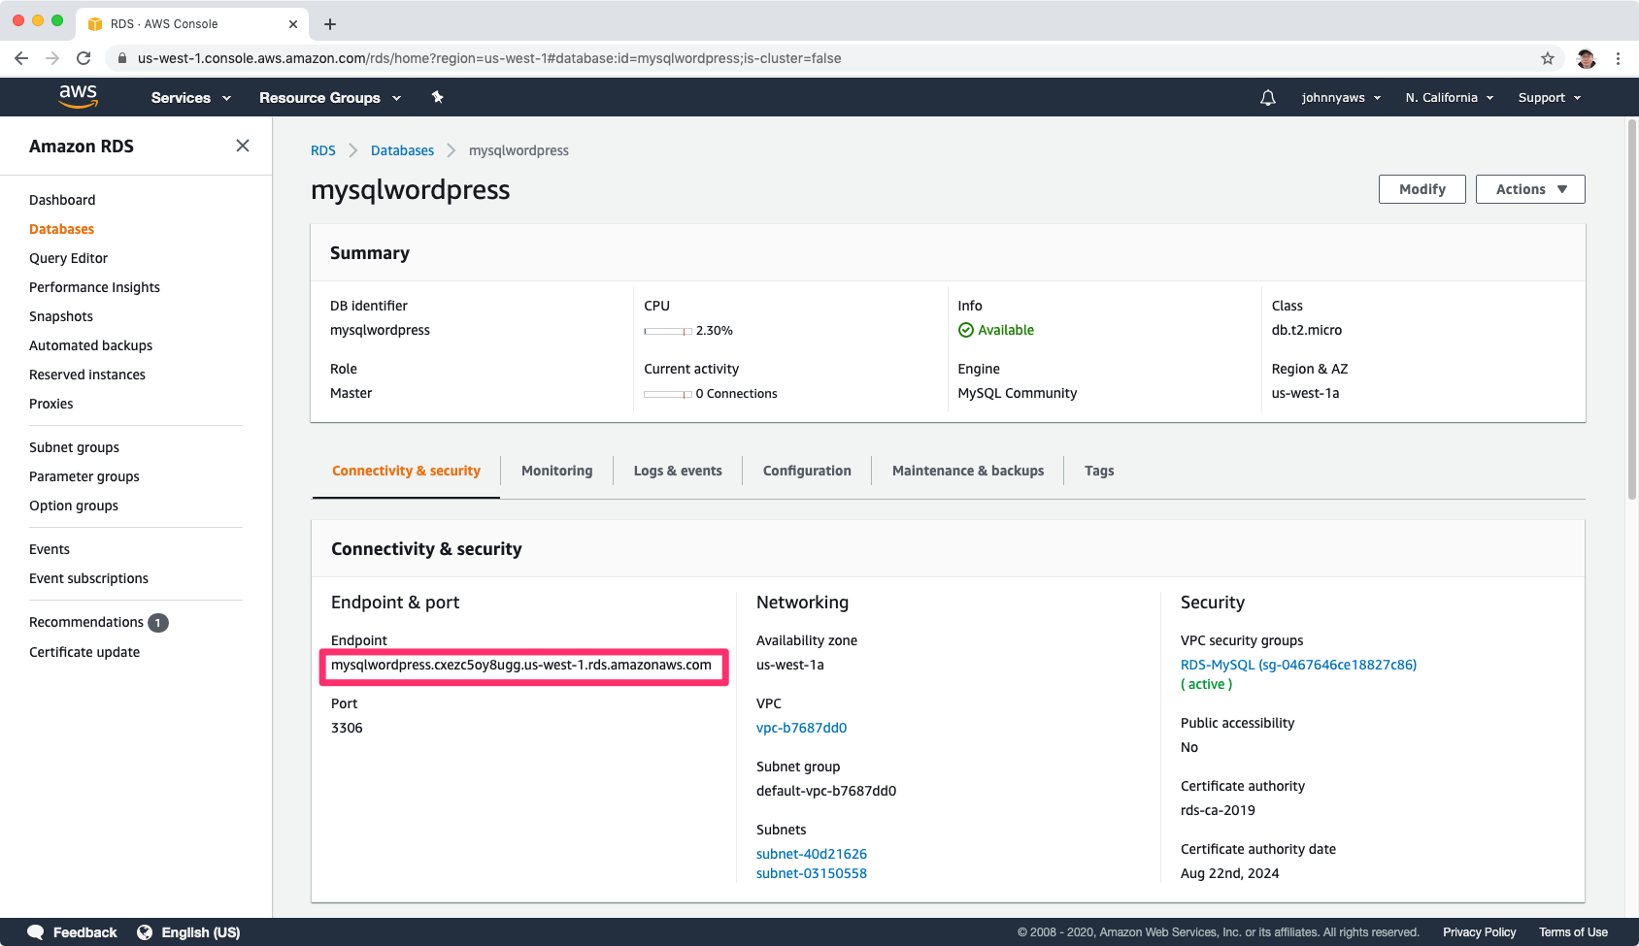The width and height of the screenshot is (1639, 946).
Task: Open the Privacy Policy footer link
Action: [x=1479, y=932]
